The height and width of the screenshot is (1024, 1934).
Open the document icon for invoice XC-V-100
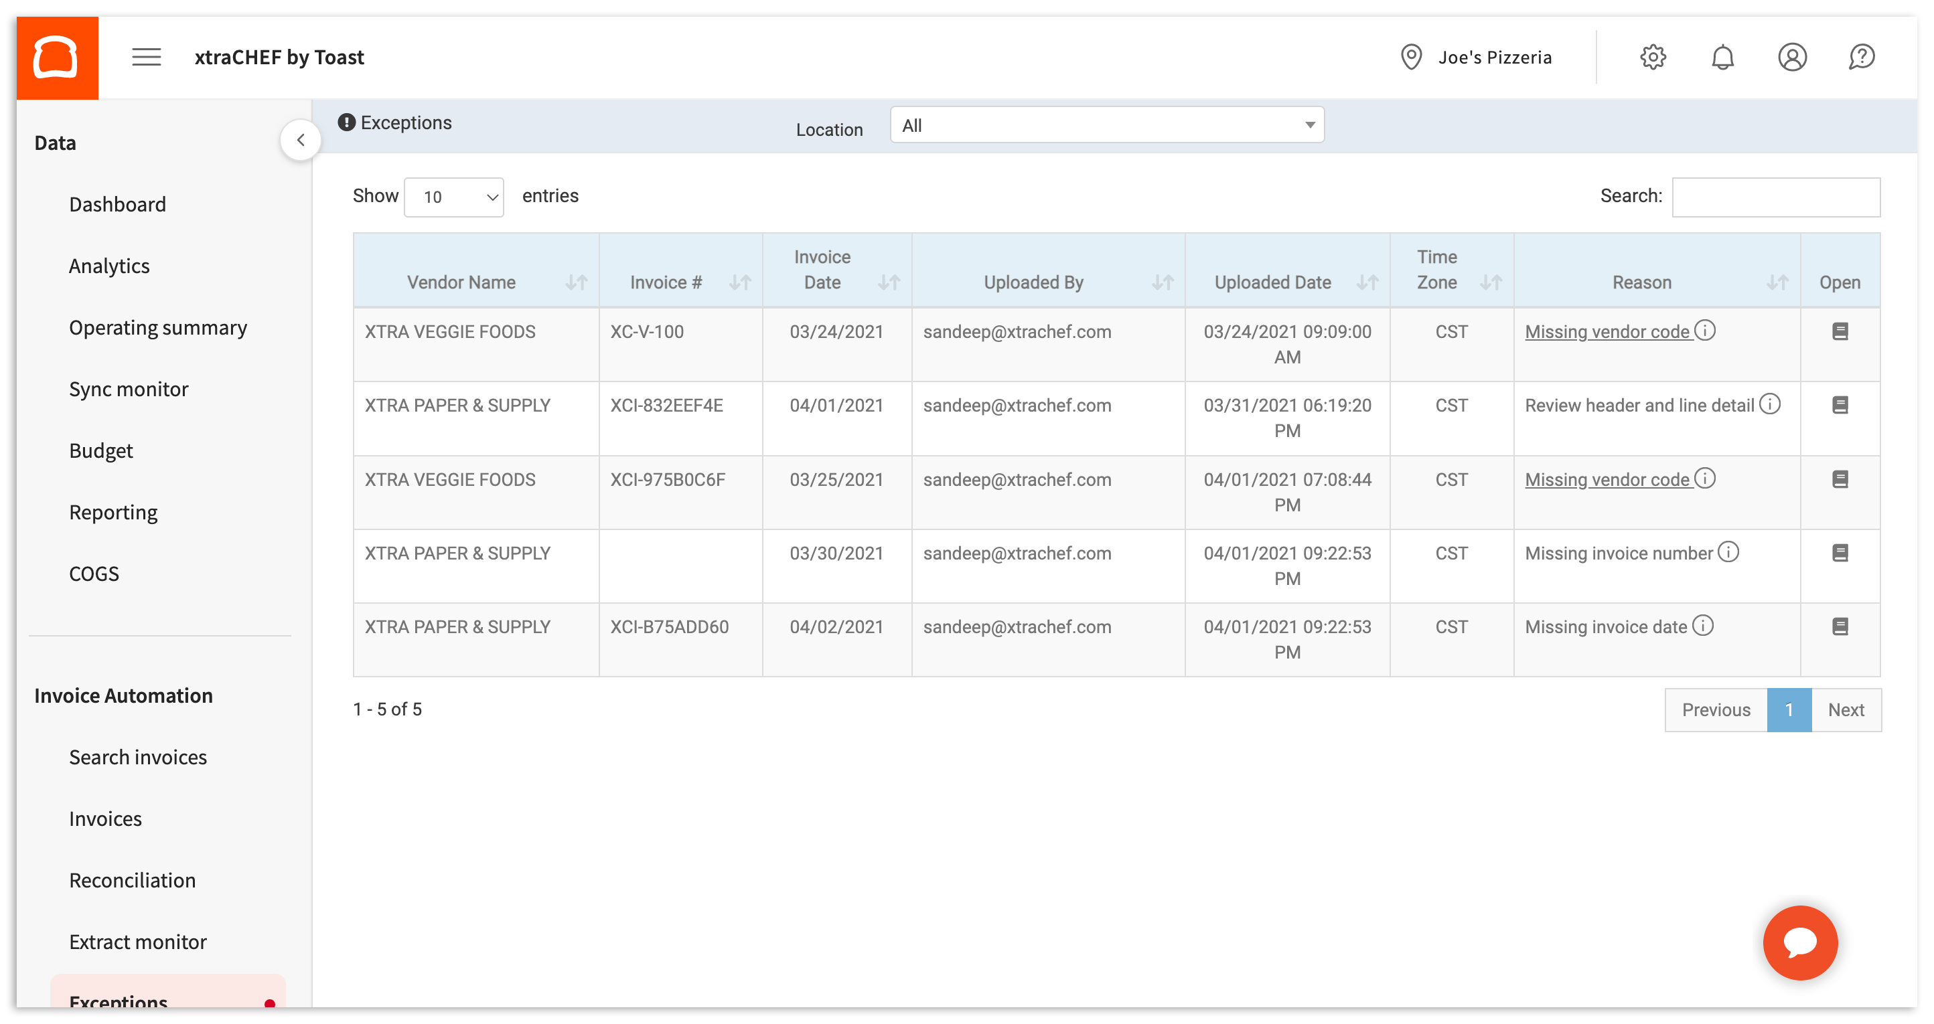pos(1840,331)
